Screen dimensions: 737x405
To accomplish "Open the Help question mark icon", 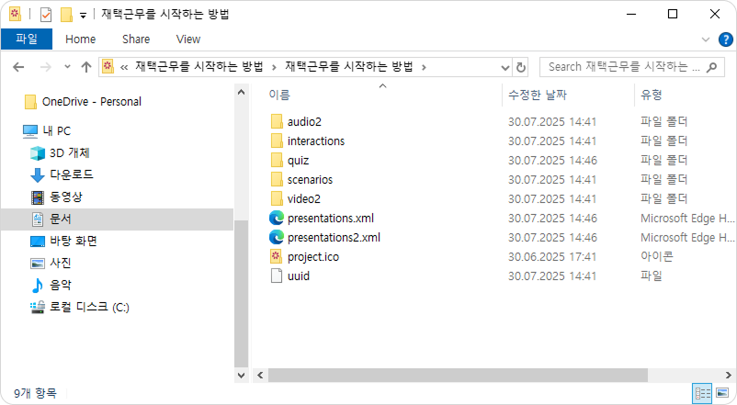I will (725, 39).
